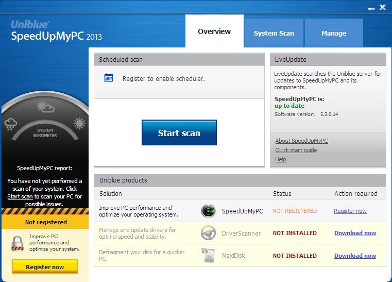Click the sunny barometer icon
This screenshot has height=282, width=392.
point(79,123)
